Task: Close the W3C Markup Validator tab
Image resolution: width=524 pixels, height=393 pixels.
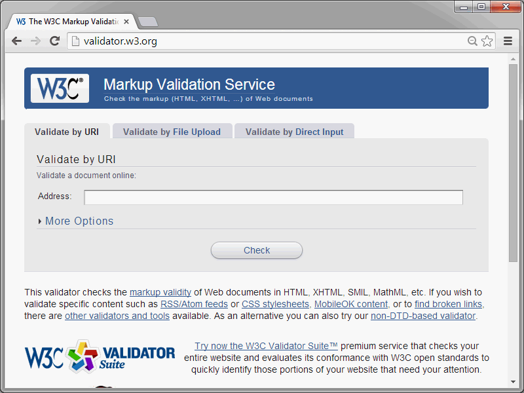Action: tap(126, 22)
